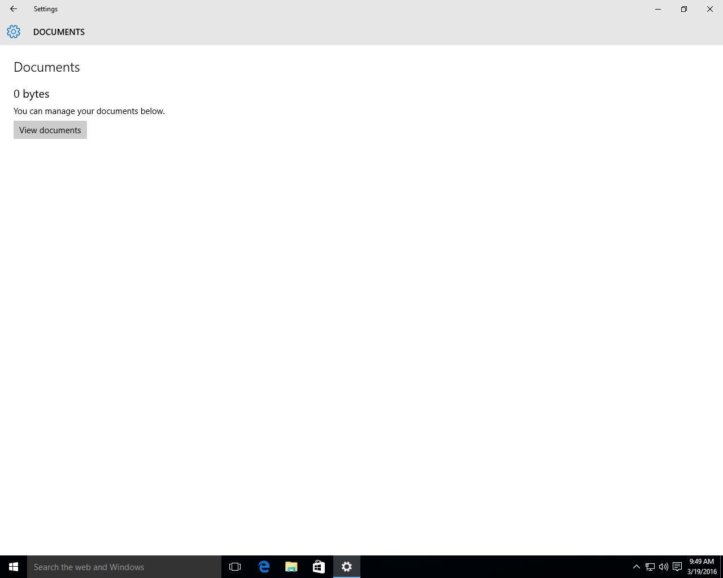Viewport: 723px width, 578px height.
Task: Open the network status tray icon
Action: [x=650, y=567]
